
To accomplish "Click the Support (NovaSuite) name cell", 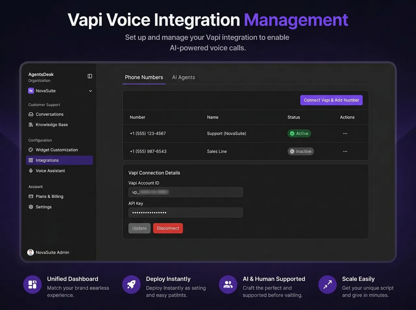I will click(227, 134).
